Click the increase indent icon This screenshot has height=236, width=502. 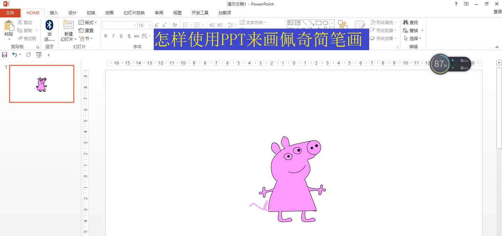coord(220,25)
